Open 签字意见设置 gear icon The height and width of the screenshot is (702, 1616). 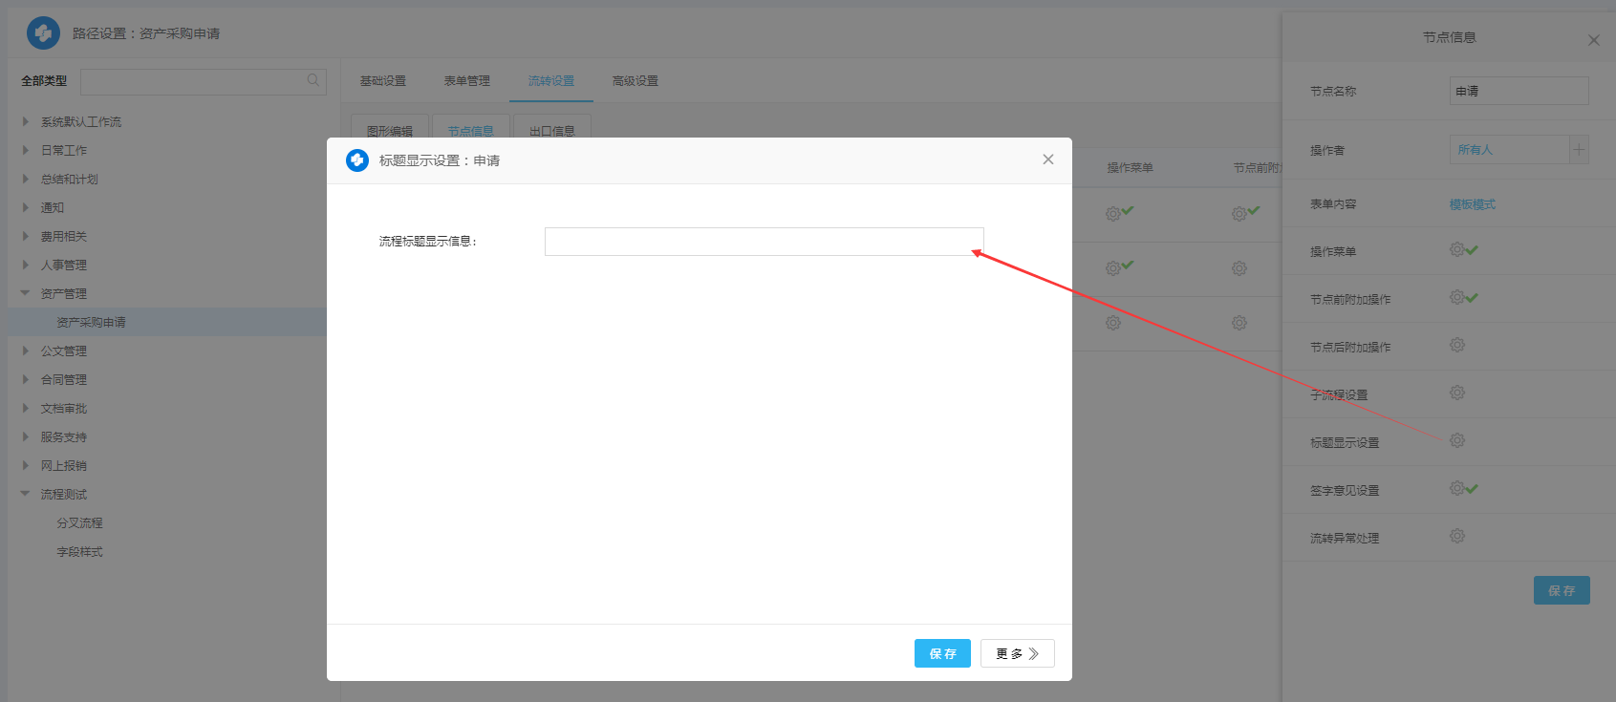(x=1456, y=488)
